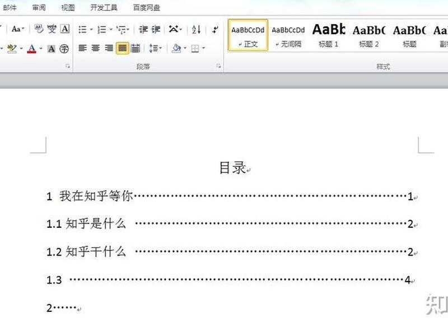Click the 目录 heading in document
The image size is (448, 336).
[x=233, y=167]
